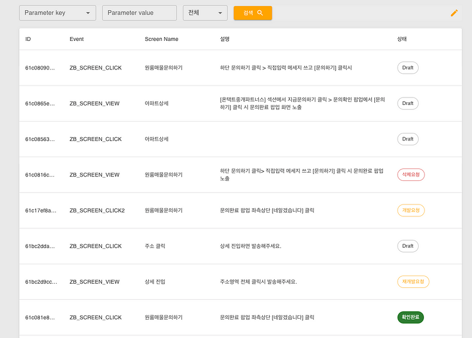The image size is (472, 338).
Task: Click 원룸매물문의하기 in row 61c0816c
Action: tap(163, 175)
